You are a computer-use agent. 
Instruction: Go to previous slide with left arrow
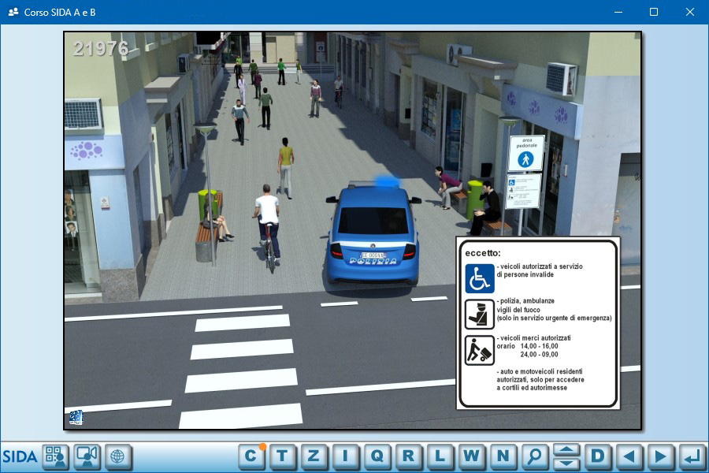point(629,456)
